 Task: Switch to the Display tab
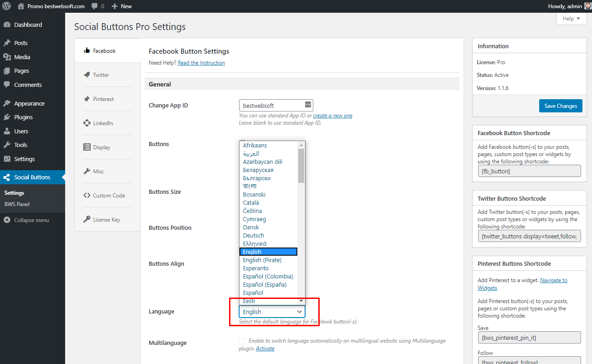pyautogui.click(x=107, y=147)
